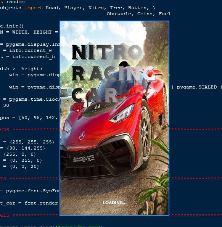Screen dimensions: 222x227
Task: Click 'HEIGHT' in the screen size assignment
Action: point(43,32)
